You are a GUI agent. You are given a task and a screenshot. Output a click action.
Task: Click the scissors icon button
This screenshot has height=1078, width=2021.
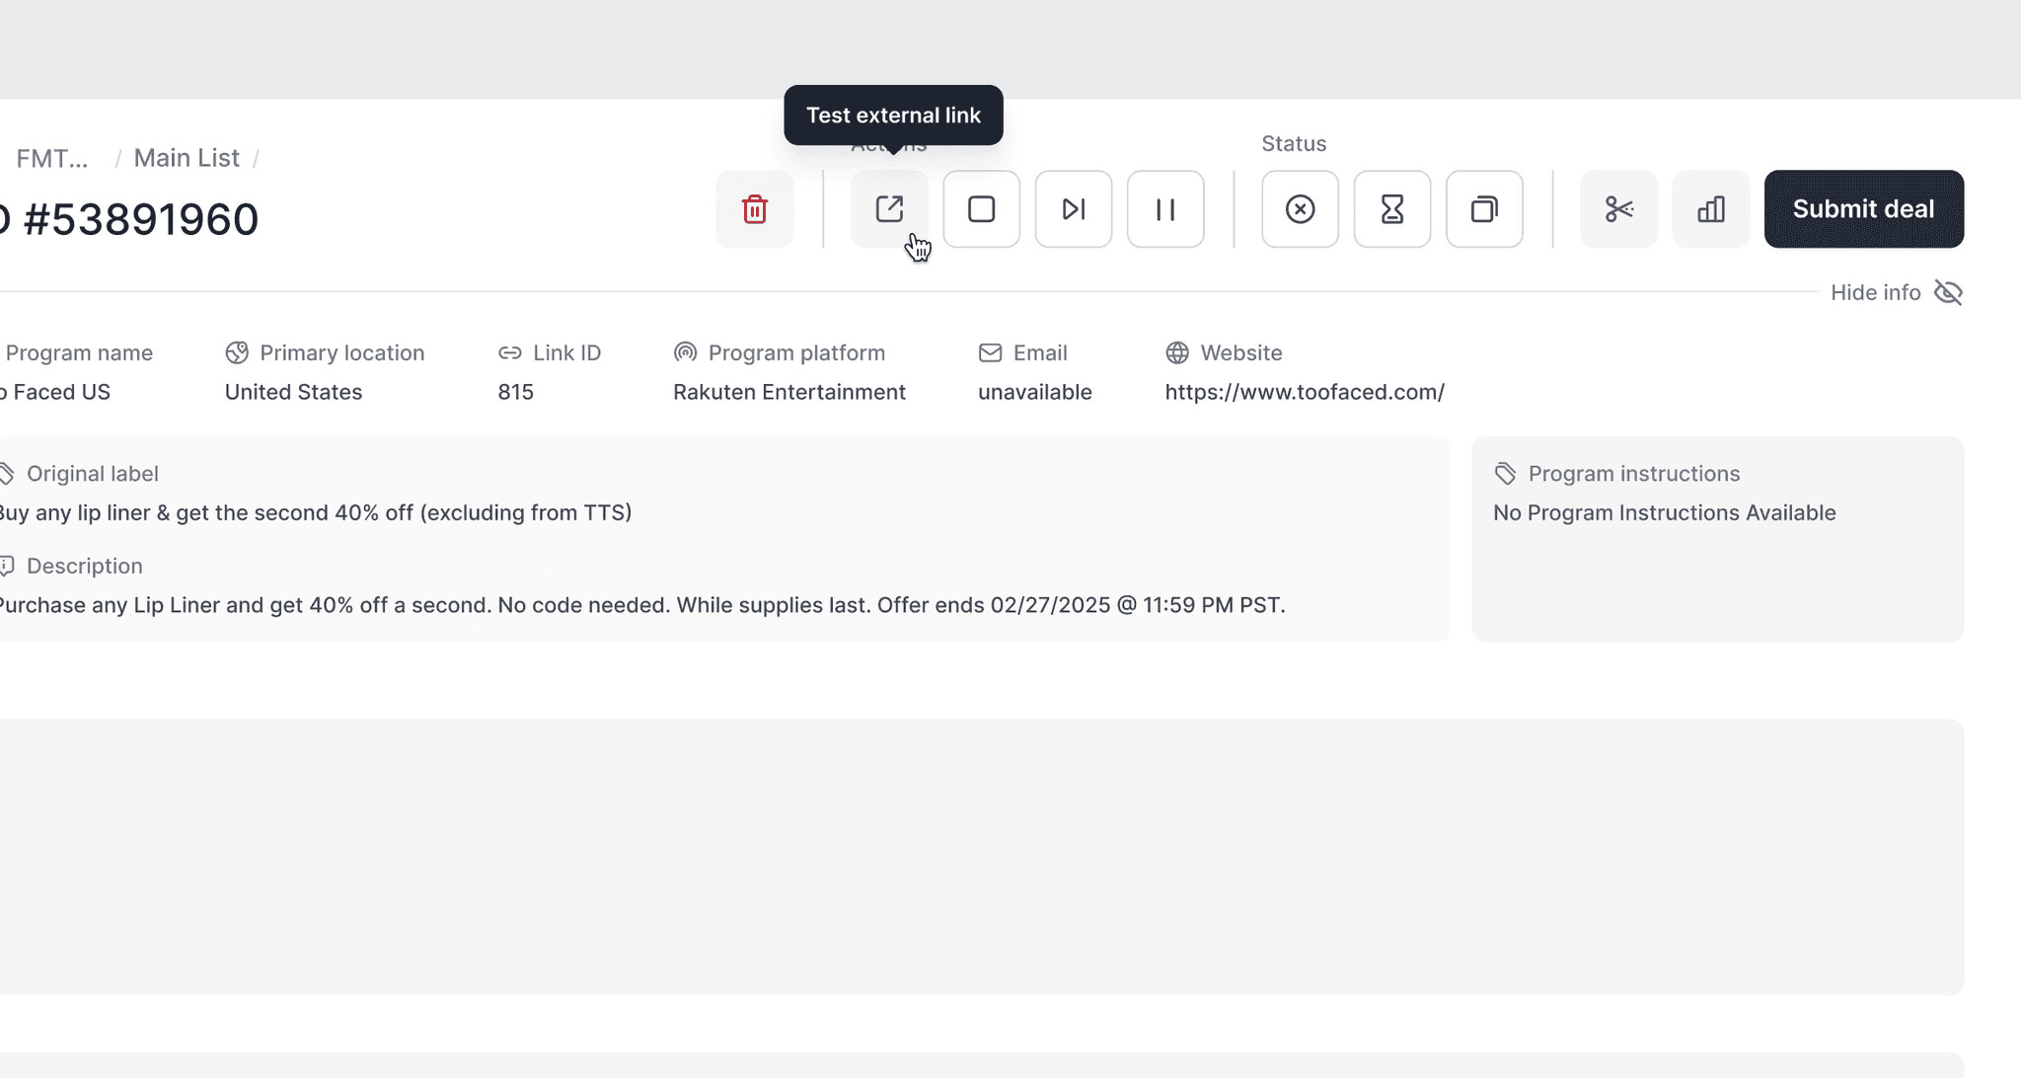coord(1619,209)
